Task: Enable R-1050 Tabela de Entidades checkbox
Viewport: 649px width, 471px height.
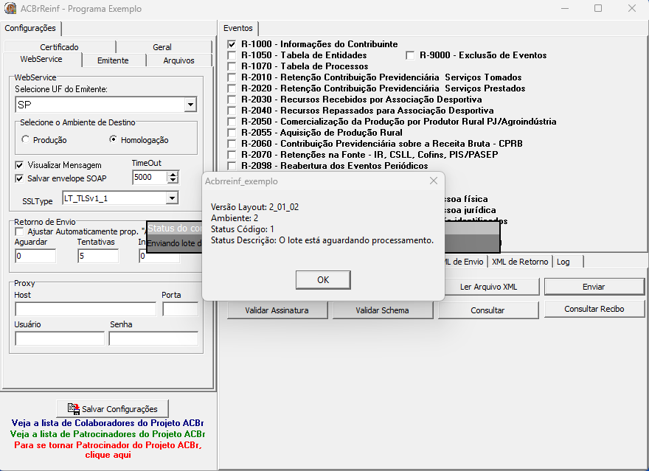Action: [232, 55]
